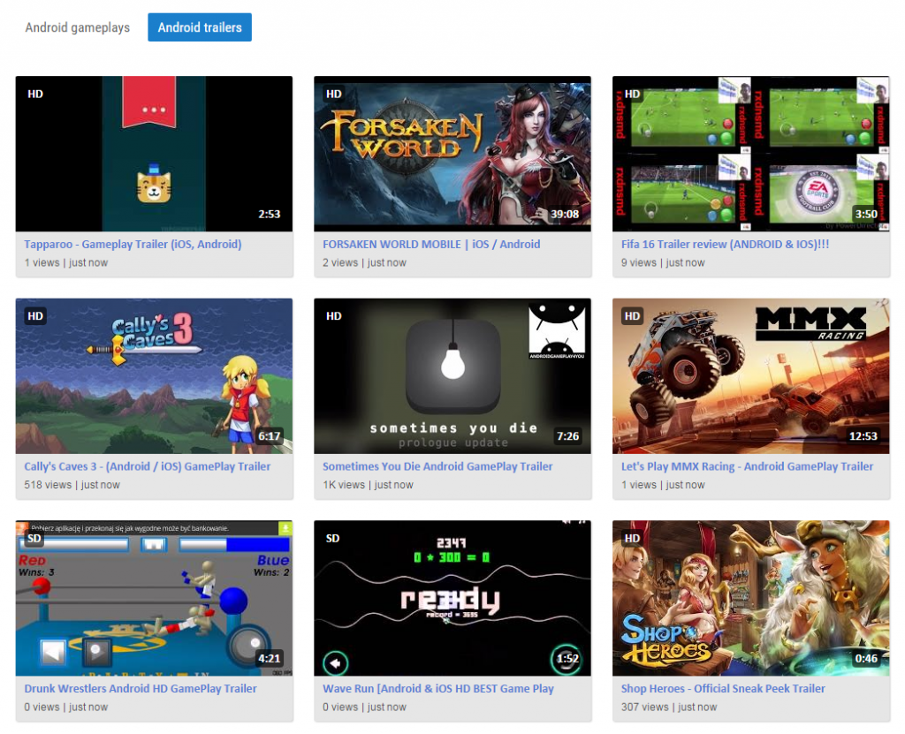The width and height of the screenshot is (905, 734).
Task: Open the Shop Heroes trailer thumbnail
Action: 751,598
